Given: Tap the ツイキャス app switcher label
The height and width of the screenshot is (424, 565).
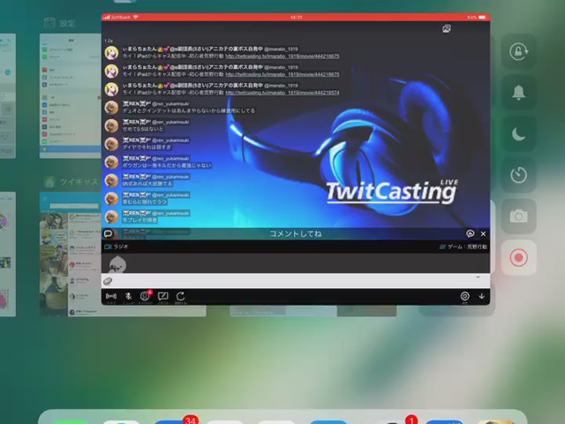Looking at the screenshot, I should 79,182.
